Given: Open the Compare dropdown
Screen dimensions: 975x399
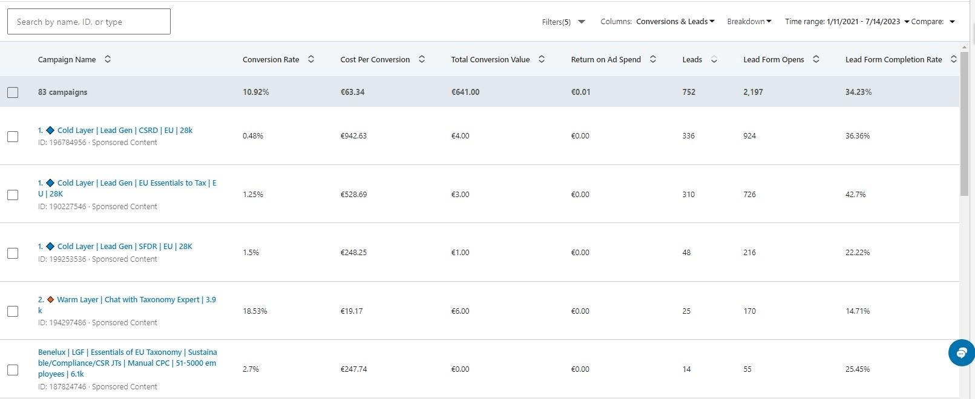Looking at the screenshot, I should point(933,22).
